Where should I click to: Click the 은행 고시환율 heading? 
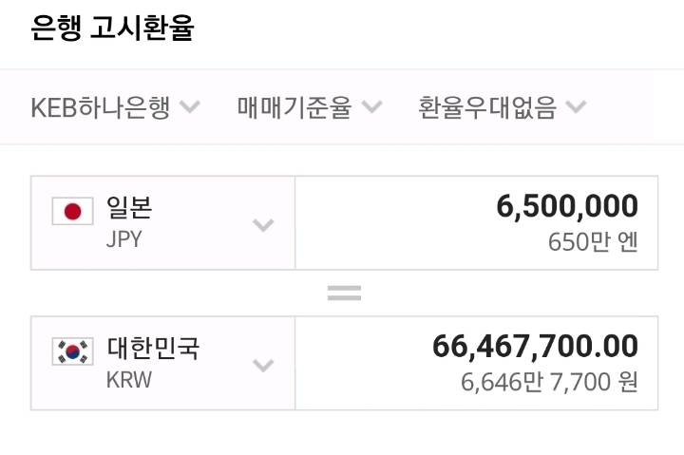tap(112, 28)
